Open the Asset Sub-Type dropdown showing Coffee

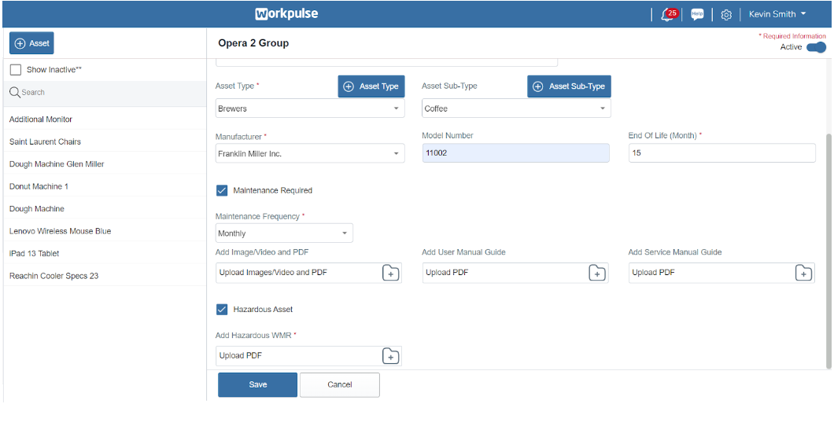(x=516, y=108)
